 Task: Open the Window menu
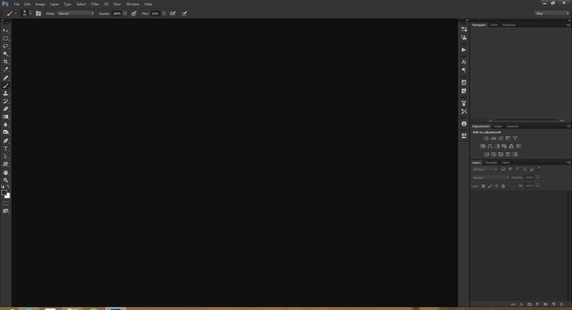(x=133, y=4)
